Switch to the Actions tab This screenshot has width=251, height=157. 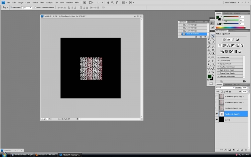pos(192,22)
